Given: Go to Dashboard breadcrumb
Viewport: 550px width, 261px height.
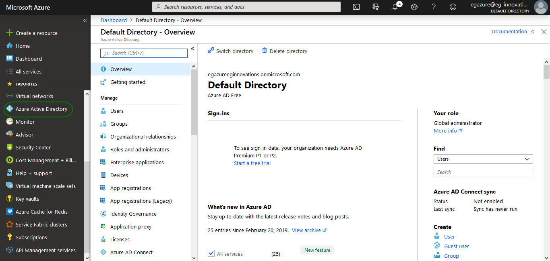Looking at the screenshot, I should pos(114,20).
